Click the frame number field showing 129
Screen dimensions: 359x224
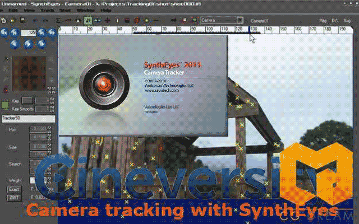(29, 32)
